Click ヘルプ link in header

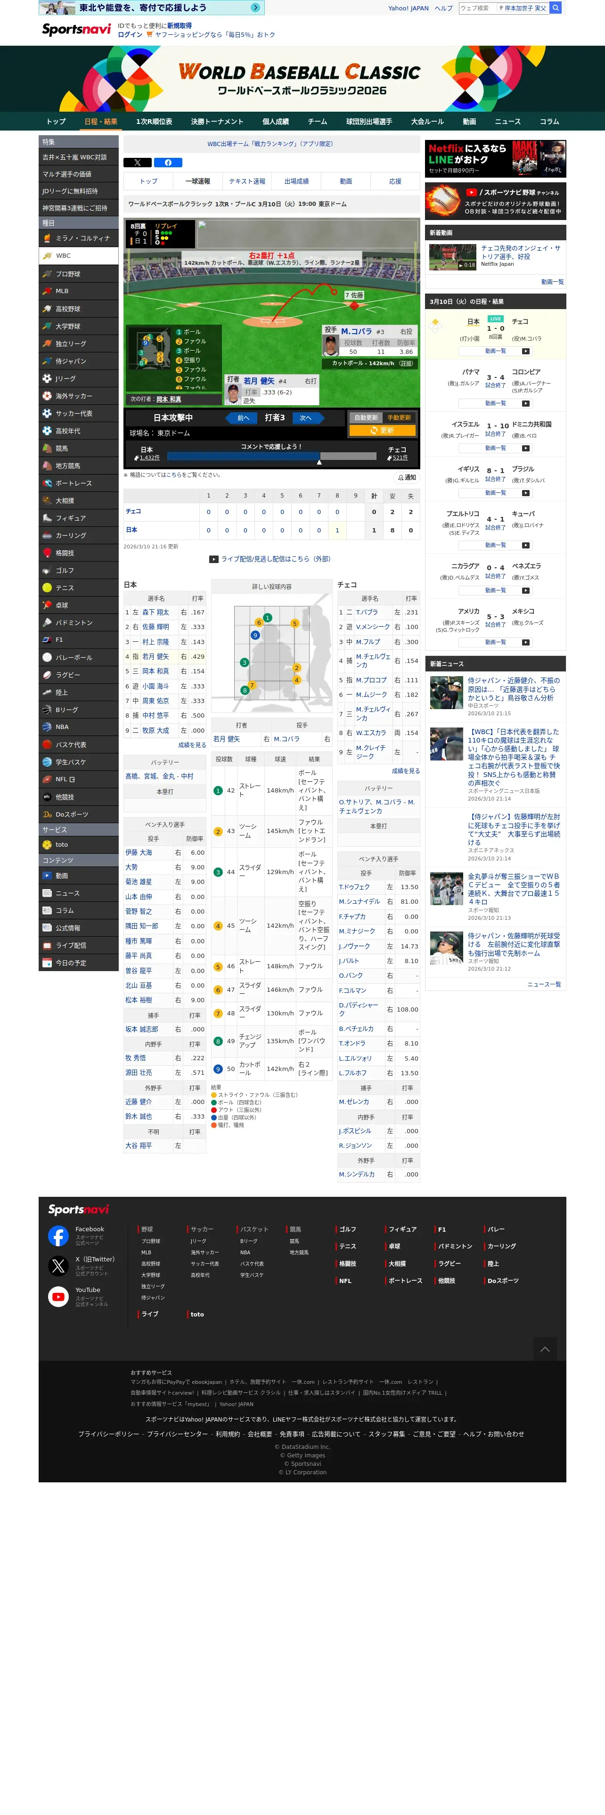(x=443, y=8)
